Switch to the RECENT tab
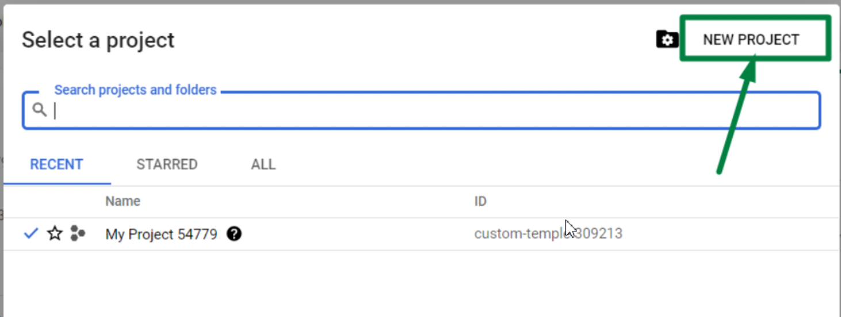Screen dimensions: 841x317 point(56,164)
